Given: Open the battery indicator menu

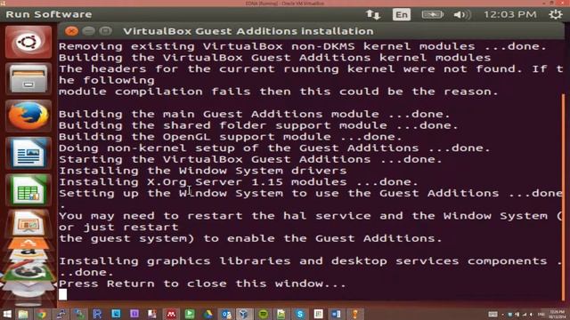Looking at the screenshot, I should click(x=432, y=14).
